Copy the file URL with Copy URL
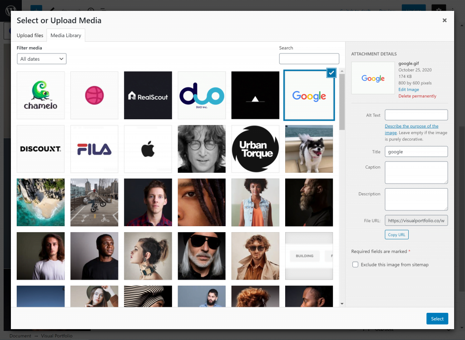Image resolution: width=465 pixels, height=340 pixels. coord(396,234)
